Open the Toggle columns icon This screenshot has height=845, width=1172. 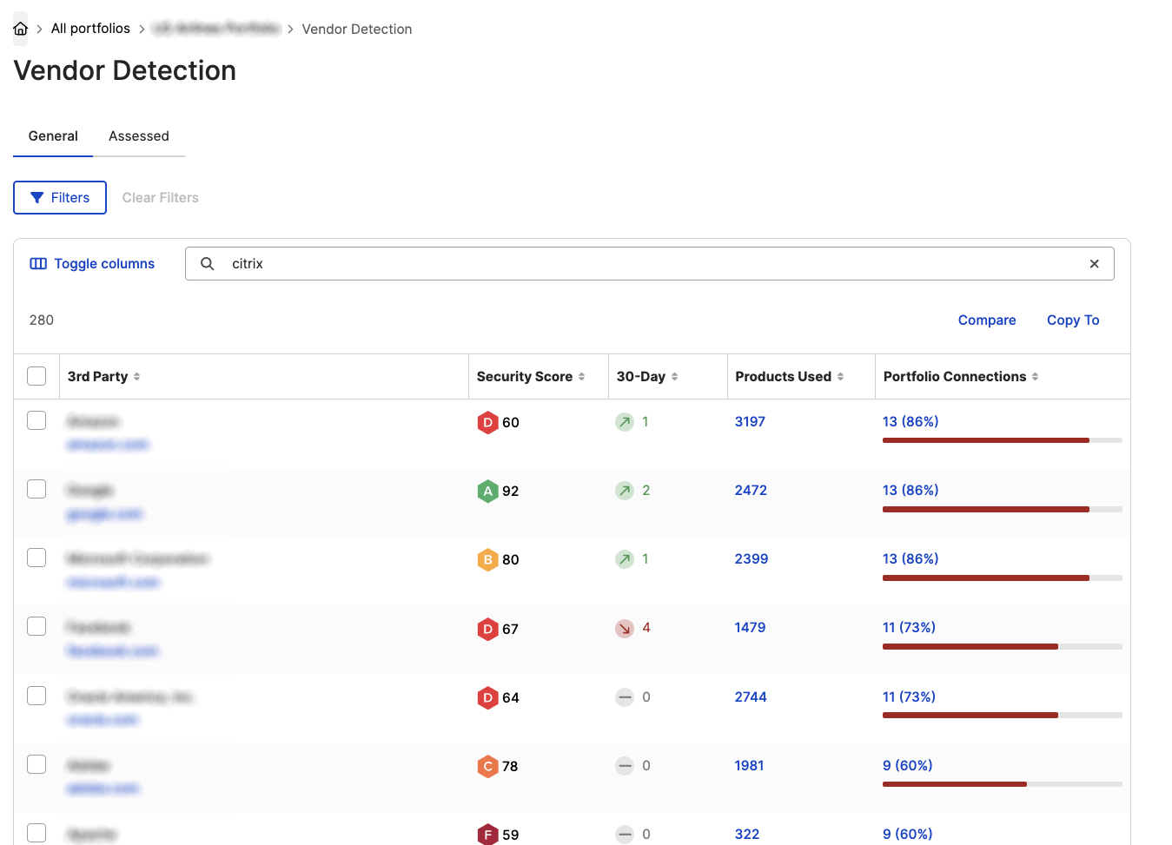pyautogui.click(x=38, y=263)
